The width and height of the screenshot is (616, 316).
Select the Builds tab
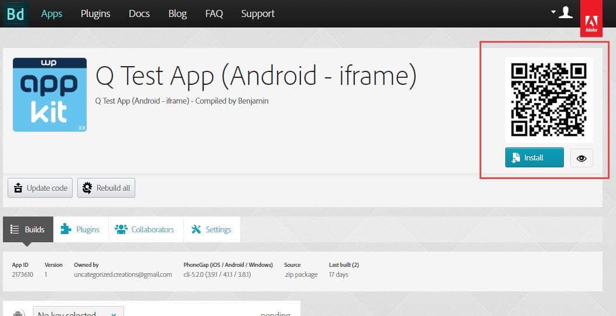coord(28,229)
